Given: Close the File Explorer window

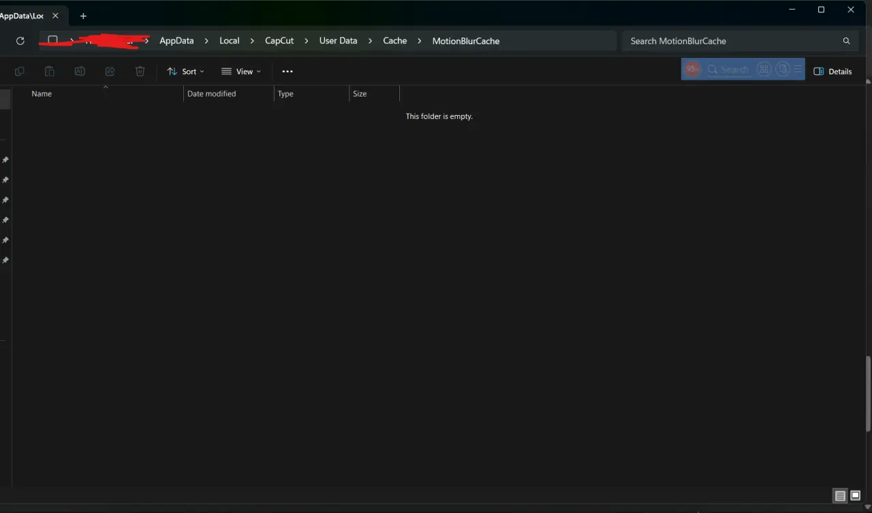Looking at the screenshot, I should [851, 10].
